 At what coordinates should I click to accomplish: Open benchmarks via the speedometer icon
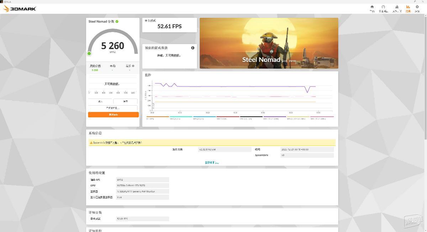point(383,7)
